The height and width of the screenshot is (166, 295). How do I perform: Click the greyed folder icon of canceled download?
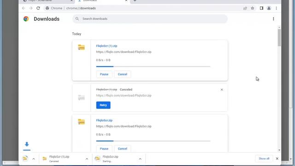[81, 97]
